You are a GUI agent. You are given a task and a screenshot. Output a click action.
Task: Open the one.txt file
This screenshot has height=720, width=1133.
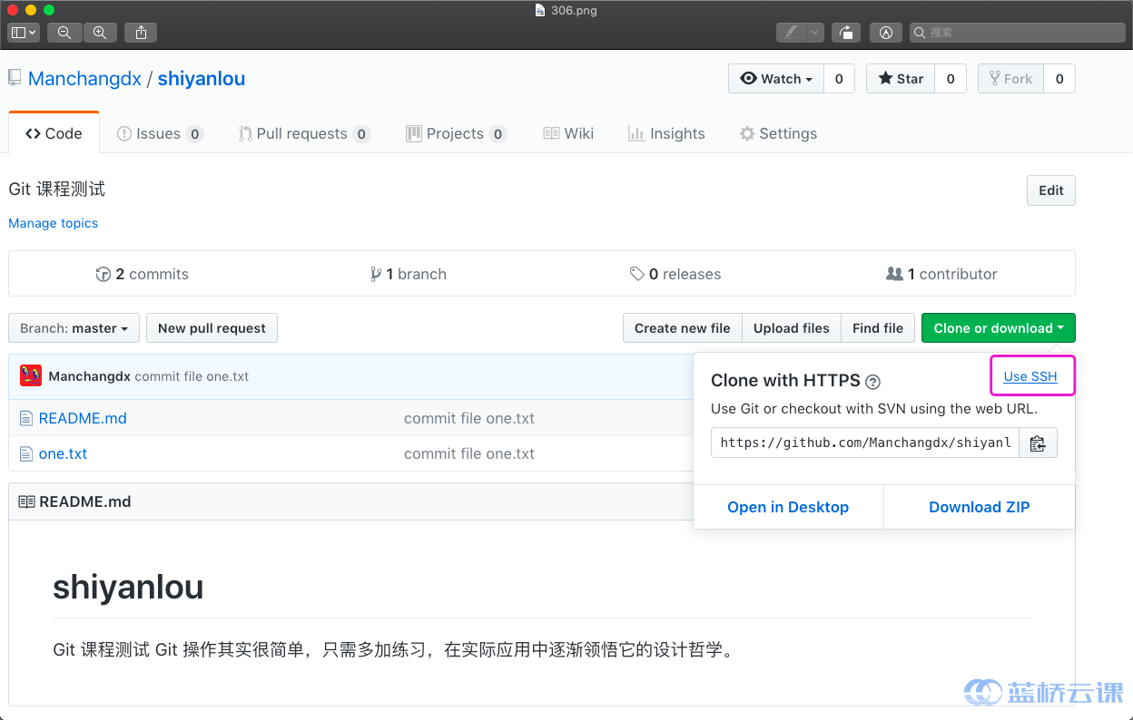tap(63, 453)
